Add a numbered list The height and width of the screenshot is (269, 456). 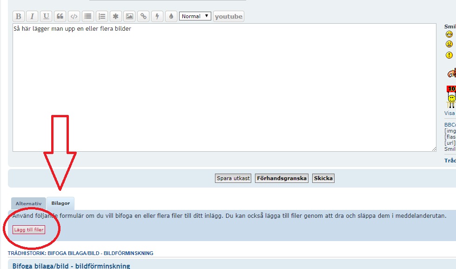coord(101,16)
